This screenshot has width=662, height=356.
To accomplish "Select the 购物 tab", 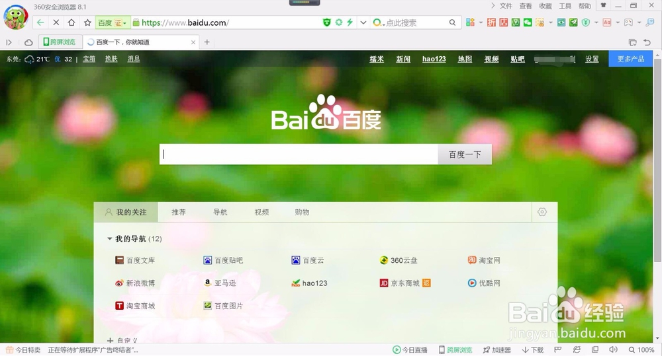I will pyautogui.click(x=302, y=212).
